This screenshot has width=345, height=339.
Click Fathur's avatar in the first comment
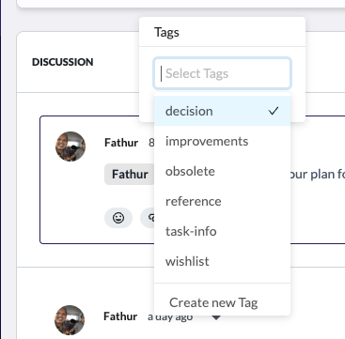tap(71, 146)
